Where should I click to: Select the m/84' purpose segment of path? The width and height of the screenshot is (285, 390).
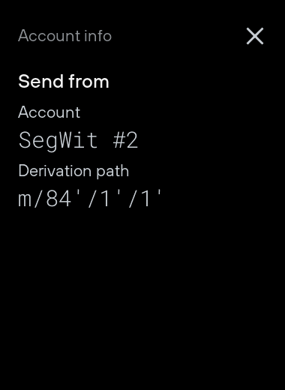coord(45,198)
